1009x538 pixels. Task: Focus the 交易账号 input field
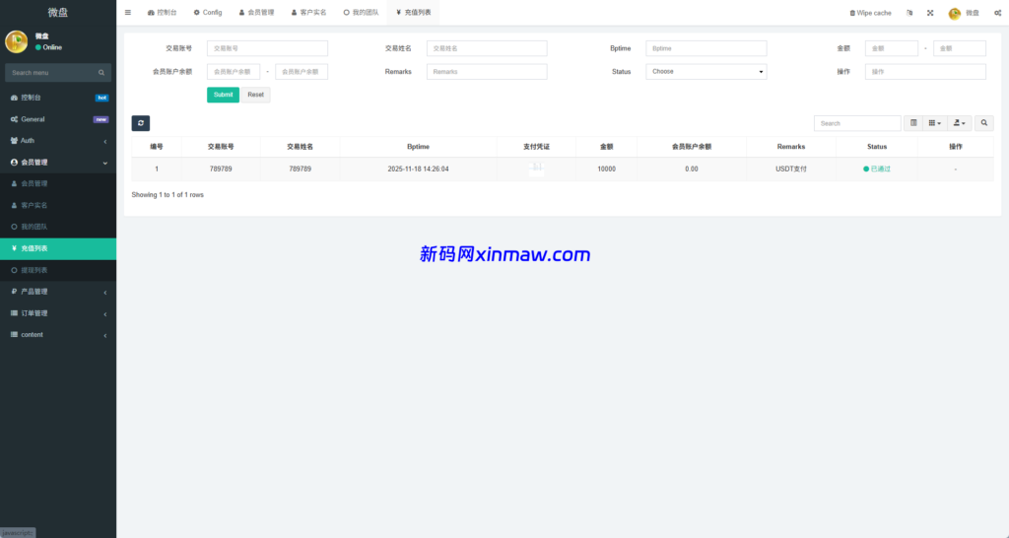[x=267, y=48]
